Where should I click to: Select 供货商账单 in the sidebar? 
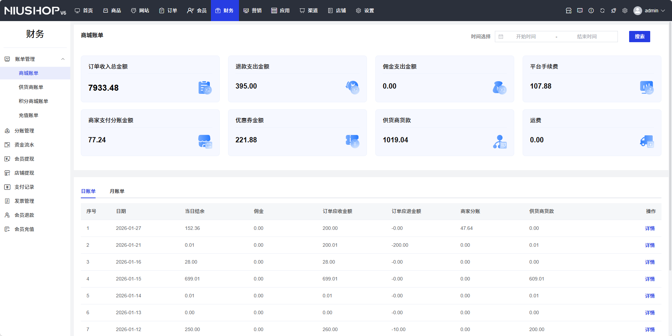click(x=31, y=87)
